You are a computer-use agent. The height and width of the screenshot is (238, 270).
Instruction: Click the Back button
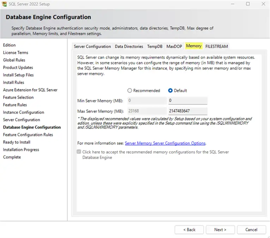click(x=189, y=230)
